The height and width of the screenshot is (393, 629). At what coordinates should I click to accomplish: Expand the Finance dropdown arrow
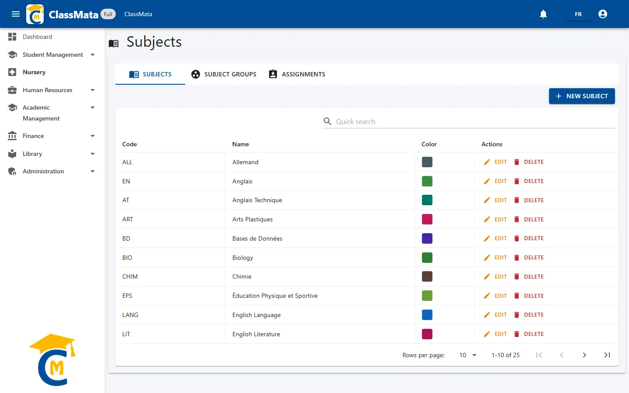pos(93,136)
